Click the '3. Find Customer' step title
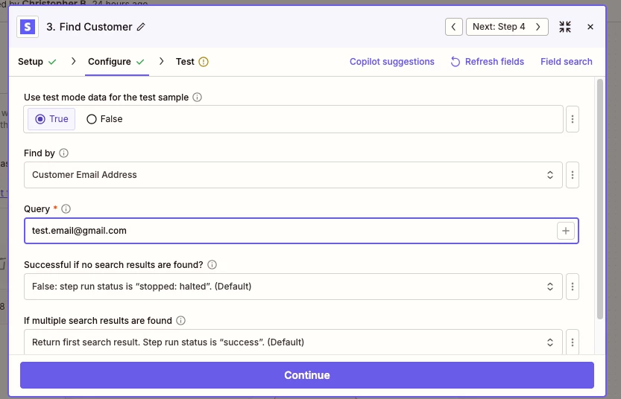Image resolution: width=621 pixels, height=399 pixels. 89,27
